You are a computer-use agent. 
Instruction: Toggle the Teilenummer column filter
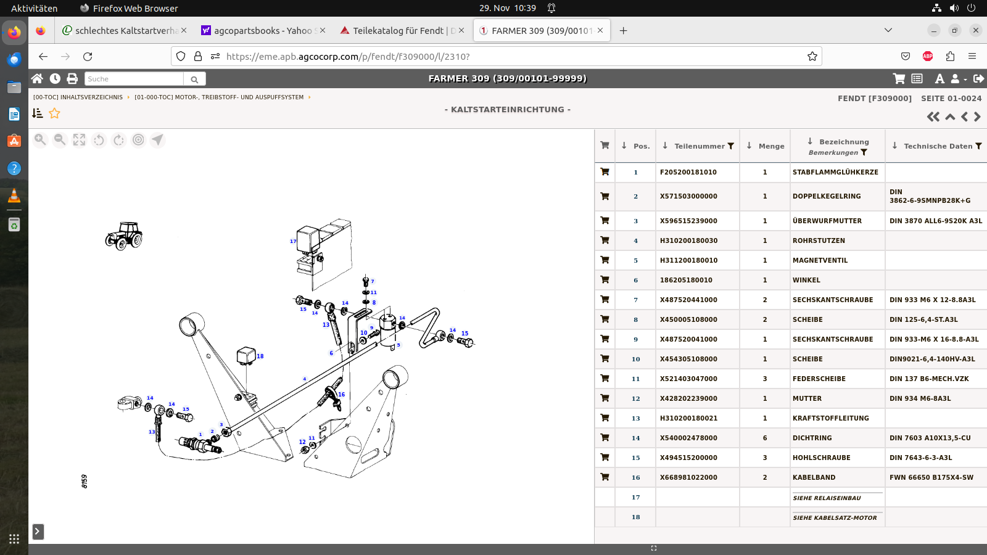pyautogui.click(x=731, y=146)
